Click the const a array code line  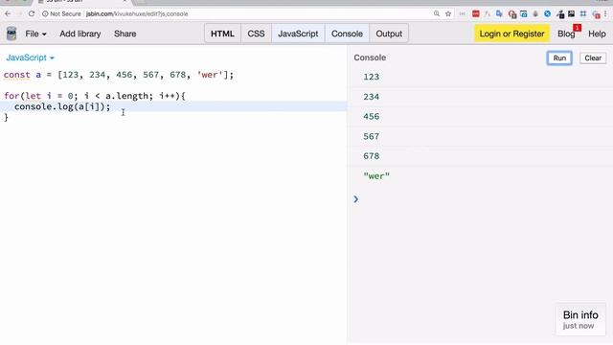point(119,75)
